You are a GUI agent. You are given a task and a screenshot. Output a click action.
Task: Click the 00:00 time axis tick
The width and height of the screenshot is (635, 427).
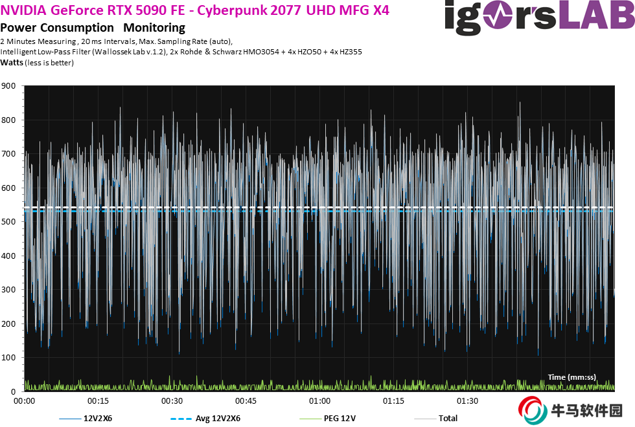click(x=25, y=400)
